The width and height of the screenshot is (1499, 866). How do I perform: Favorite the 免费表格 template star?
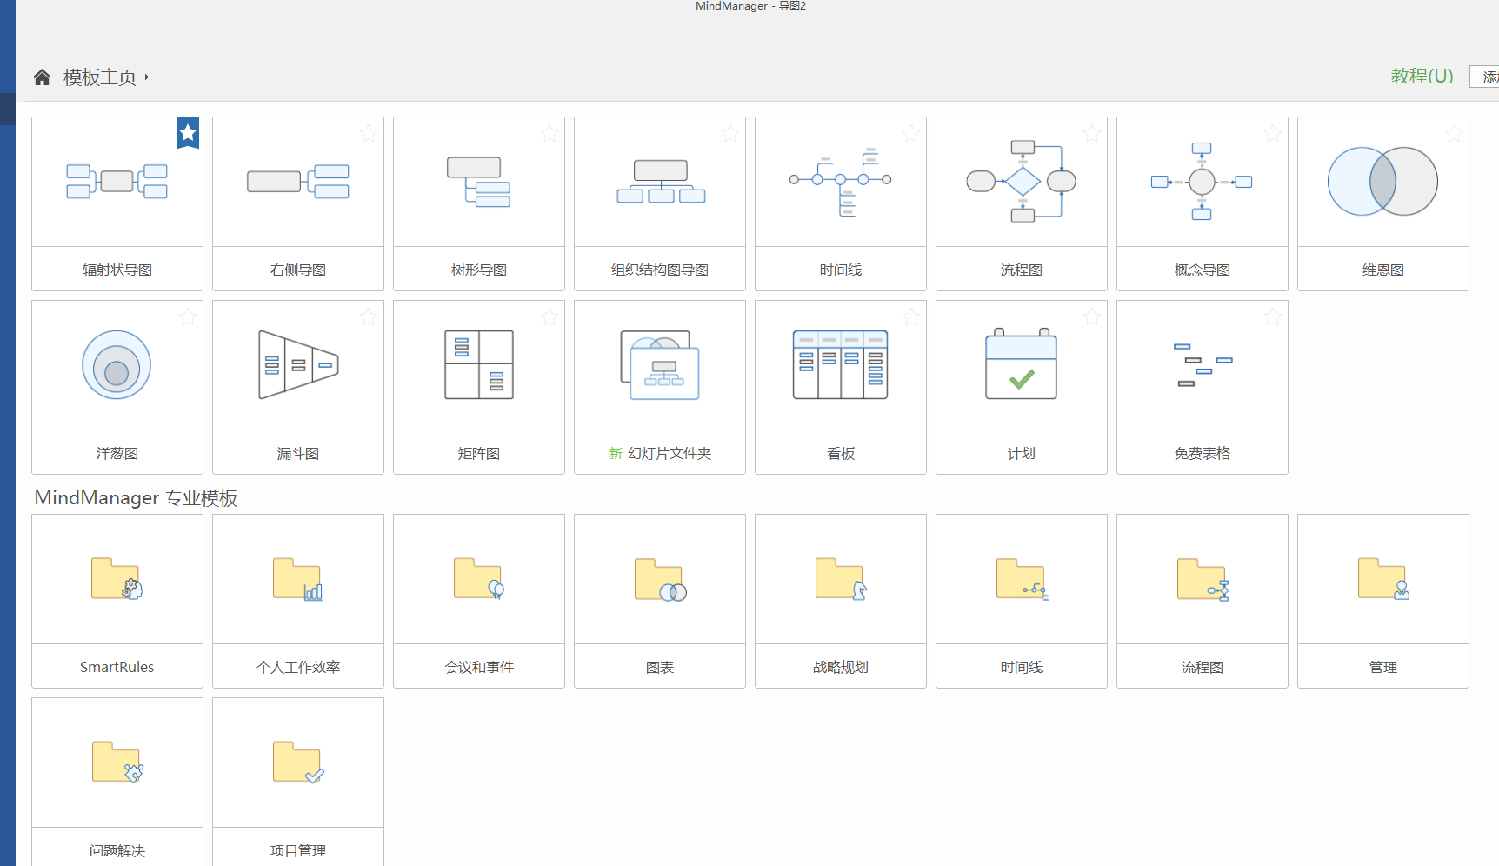1273,316
